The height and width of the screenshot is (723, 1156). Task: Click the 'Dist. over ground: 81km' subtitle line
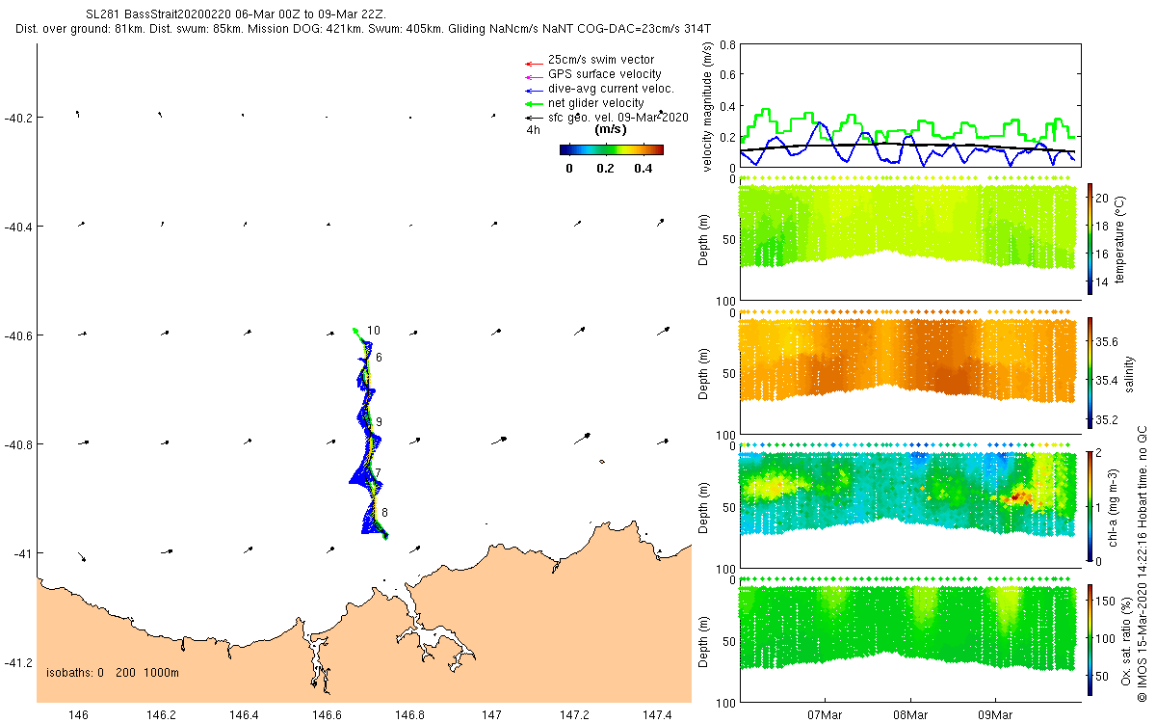364,30
